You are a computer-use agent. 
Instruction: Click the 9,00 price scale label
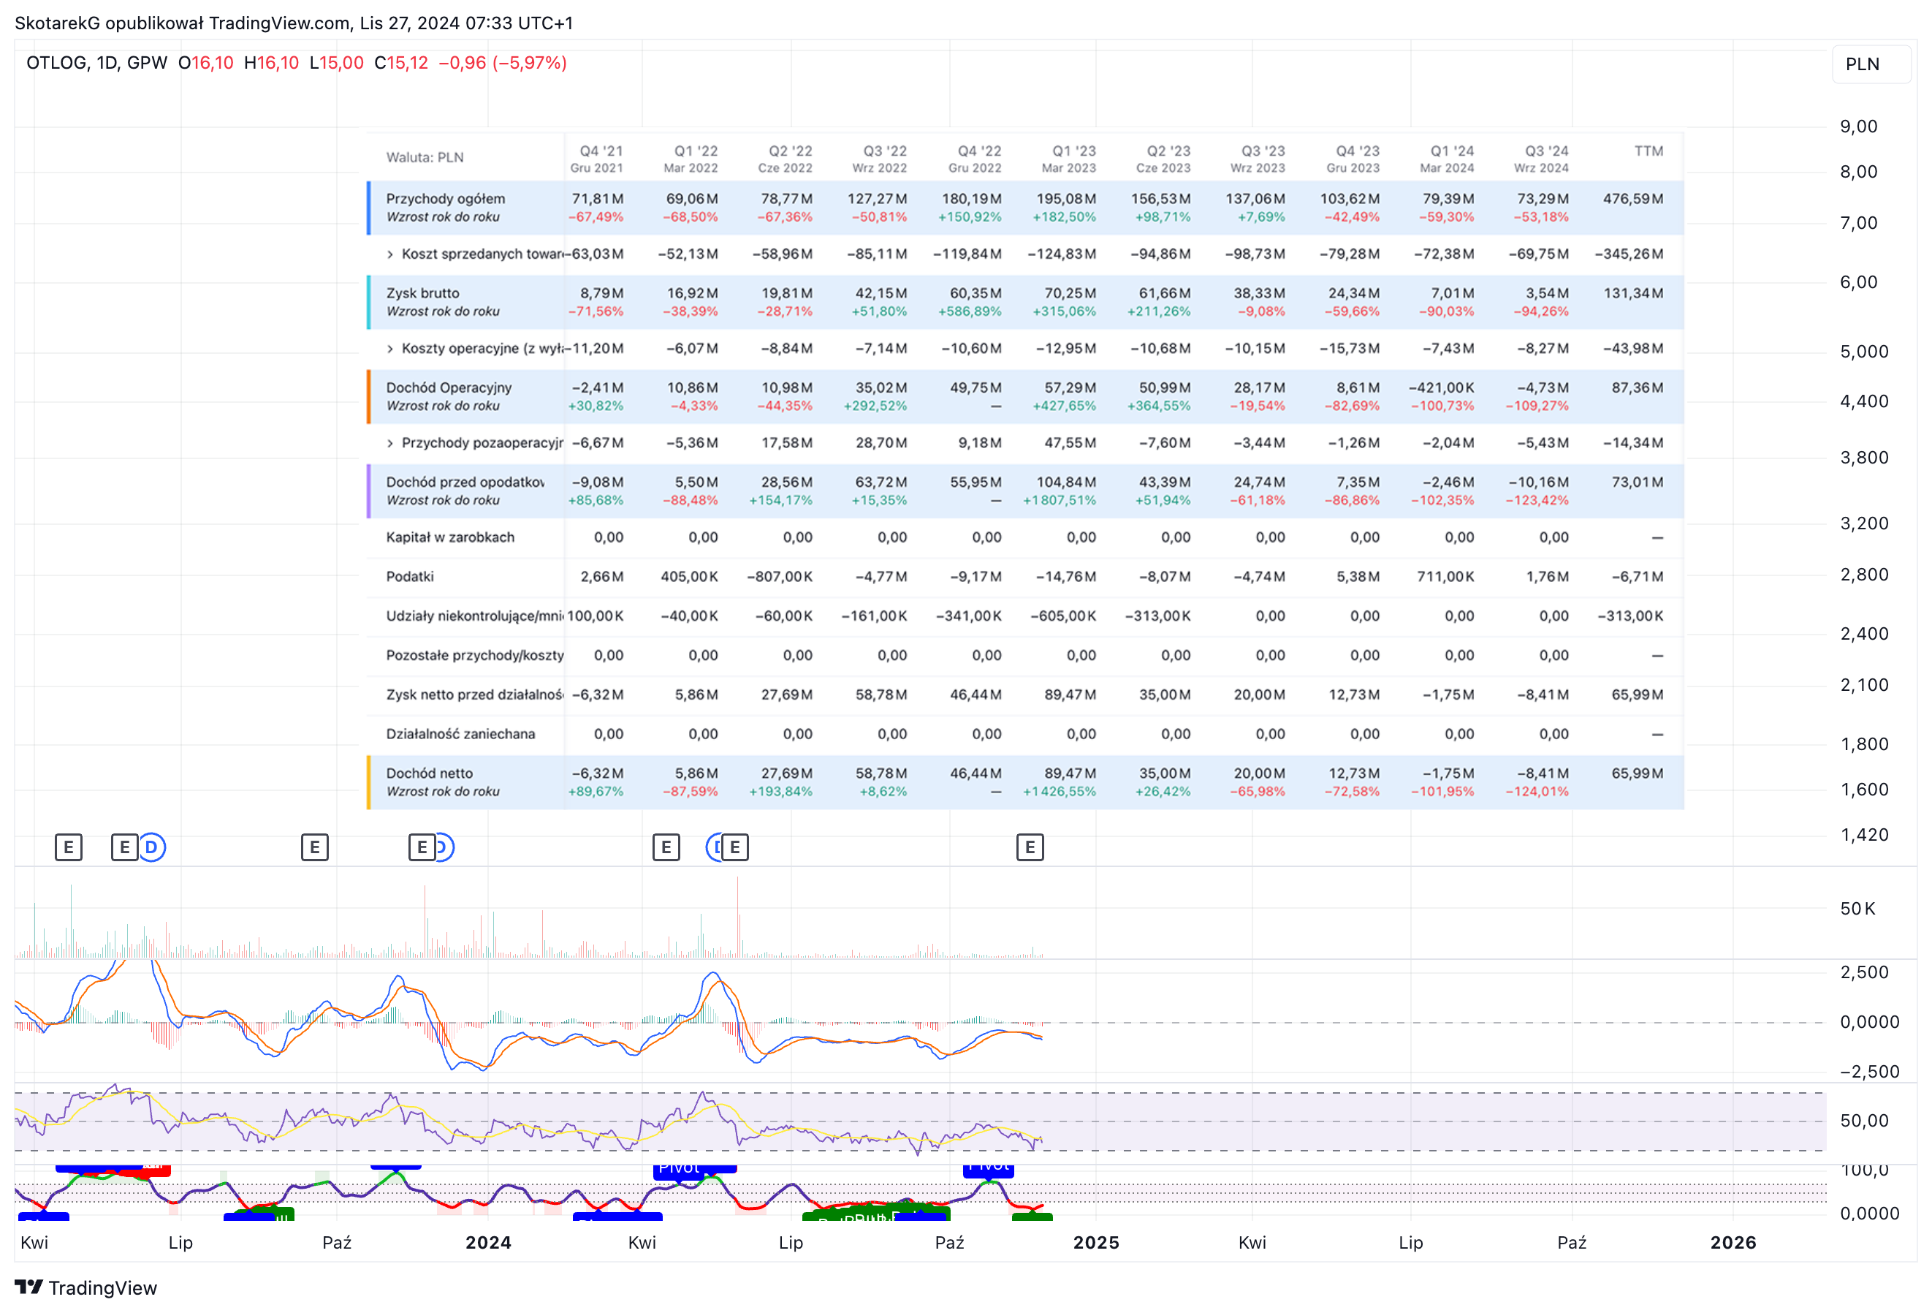pyautogui.click(x=1859, y=126)
